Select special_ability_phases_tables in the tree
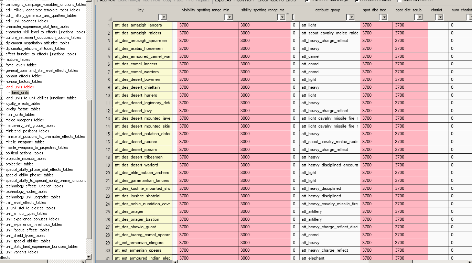The image size is (472, 263). [x=30, y=175]
